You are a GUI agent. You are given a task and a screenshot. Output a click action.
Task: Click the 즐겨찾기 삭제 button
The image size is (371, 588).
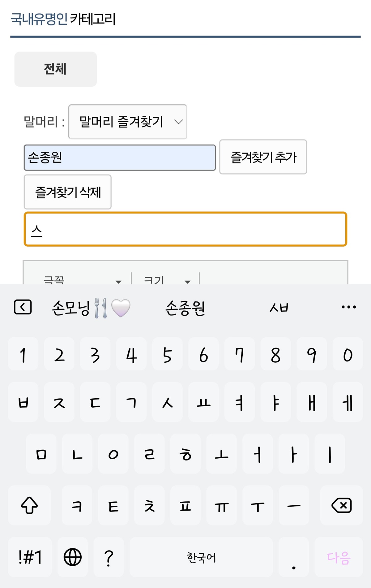pos(68,192)
